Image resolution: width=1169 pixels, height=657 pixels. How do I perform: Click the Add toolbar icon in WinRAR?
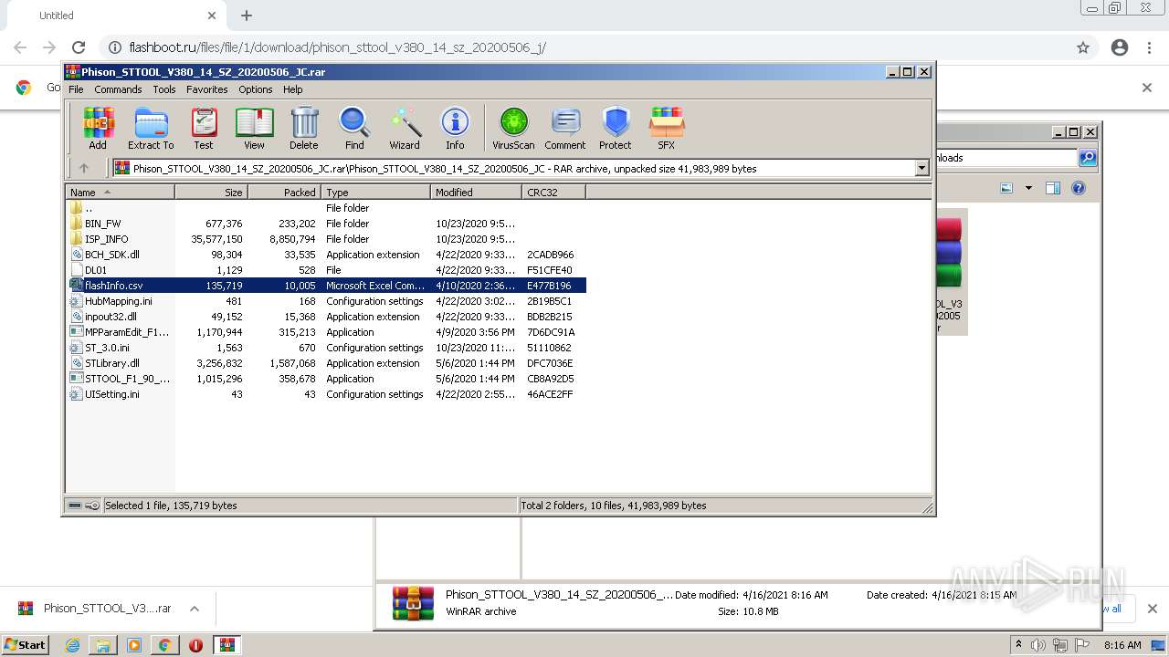[98, 128]
